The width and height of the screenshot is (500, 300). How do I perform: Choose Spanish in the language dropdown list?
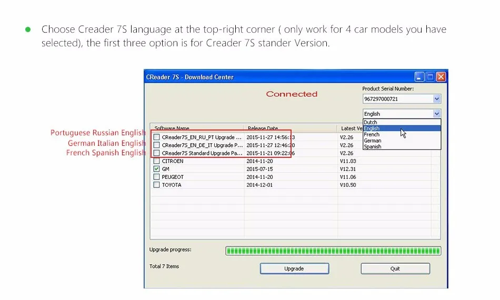[373, 147]
